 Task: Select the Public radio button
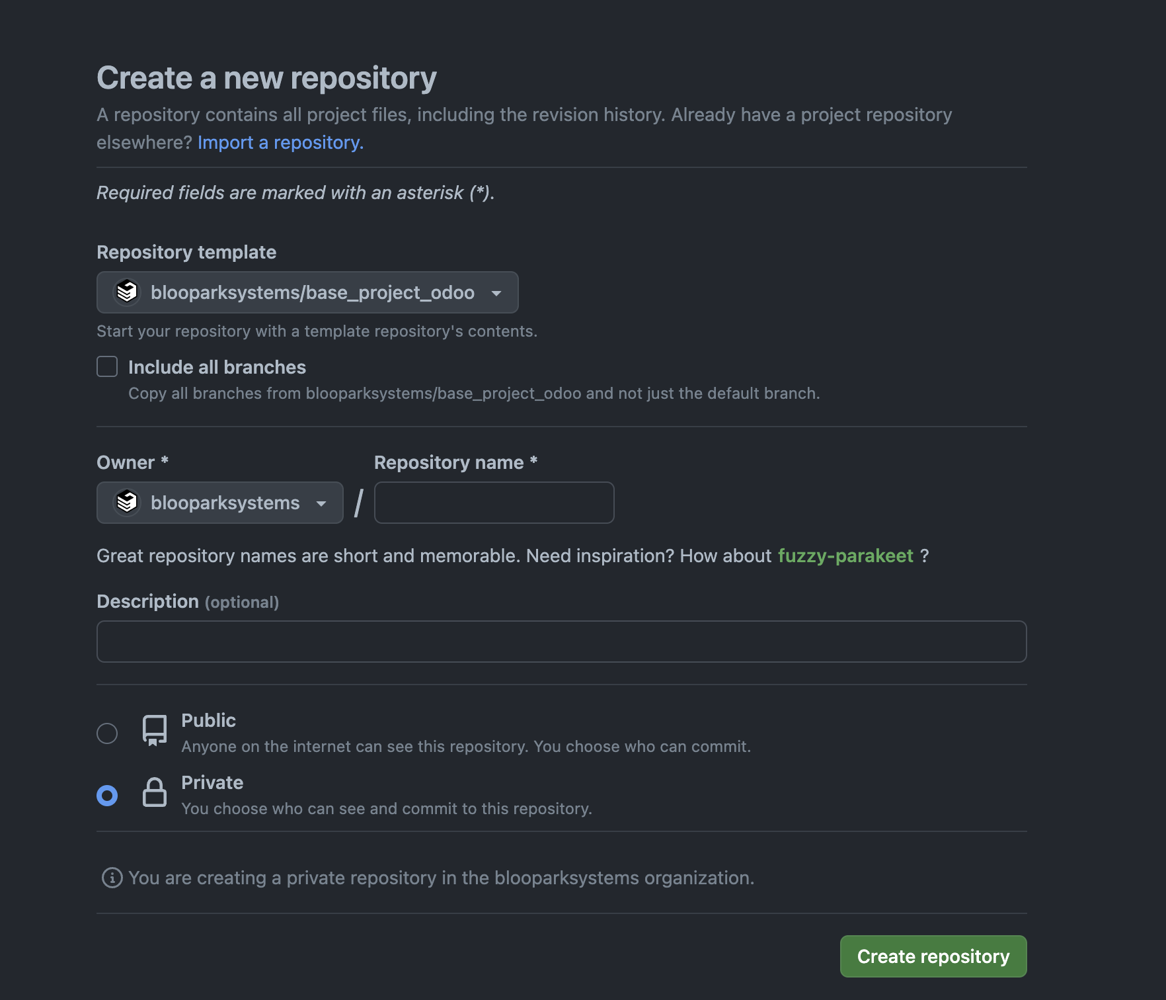(x=107, y=733)
